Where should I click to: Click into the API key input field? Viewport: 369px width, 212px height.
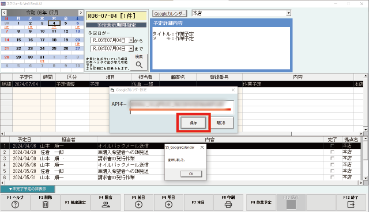tap(182, 107)
